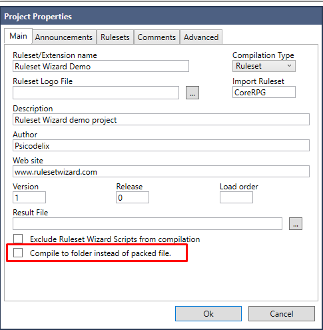Click the Cancel button
This screenshot has width=323, height=330.
point(282,313)
